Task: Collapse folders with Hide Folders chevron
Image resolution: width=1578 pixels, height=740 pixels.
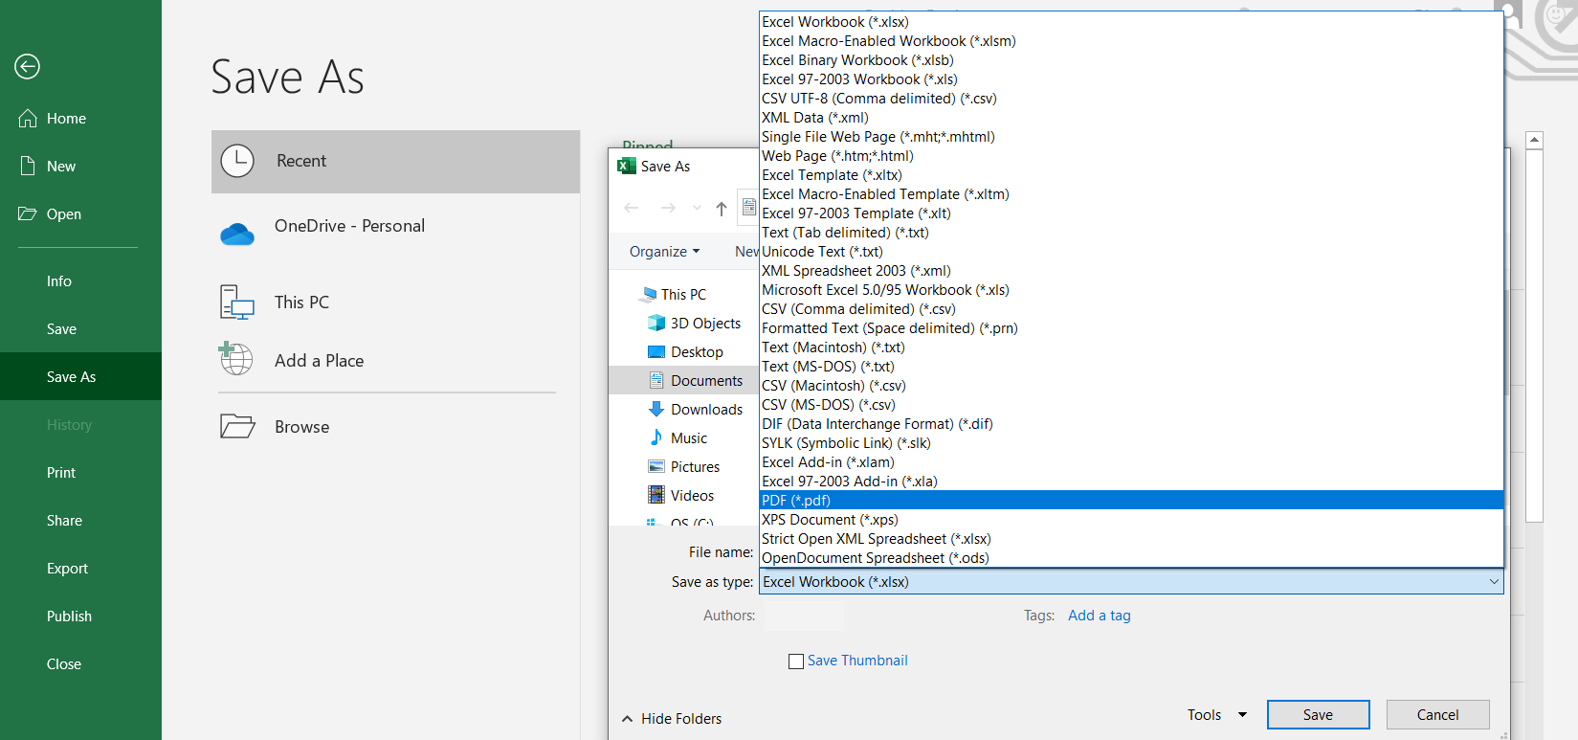Action: pos(628,719)
